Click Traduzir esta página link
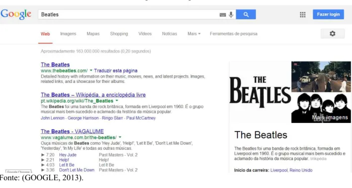Viewport: 352px width, 188px height. pos(116,70)
